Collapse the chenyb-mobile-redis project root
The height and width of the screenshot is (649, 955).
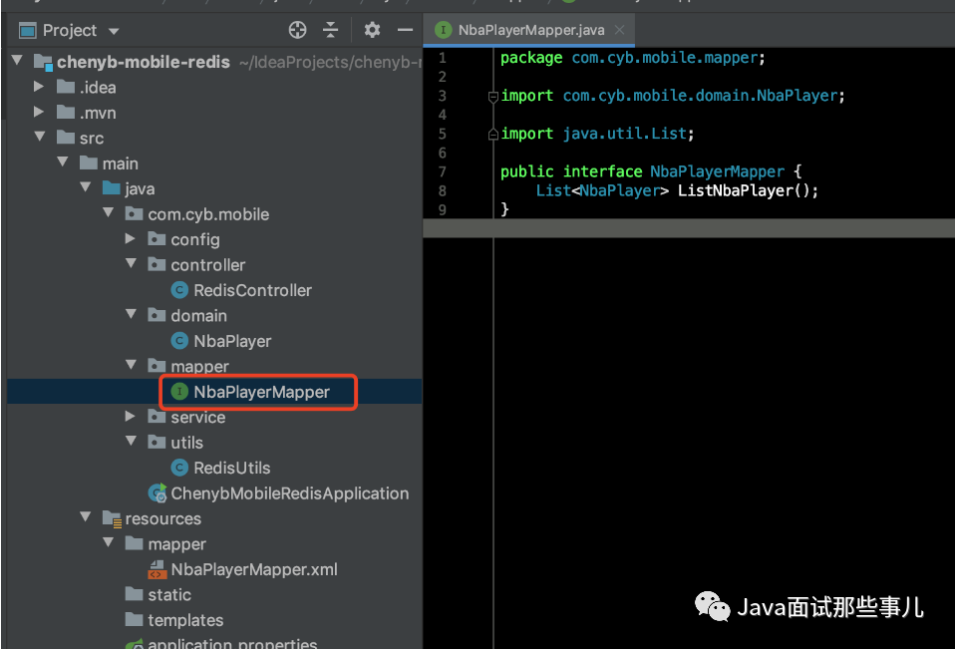click(17, 60)
